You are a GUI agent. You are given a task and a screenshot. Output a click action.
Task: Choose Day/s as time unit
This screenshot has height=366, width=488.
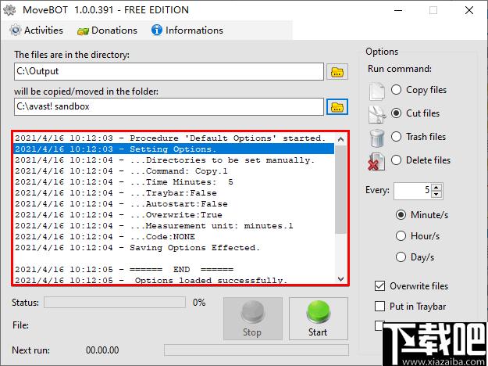click(401, 257)
